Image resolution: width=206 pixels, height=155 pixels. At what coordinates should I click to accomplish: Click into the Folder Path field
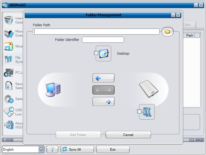(x=96, y=32)
